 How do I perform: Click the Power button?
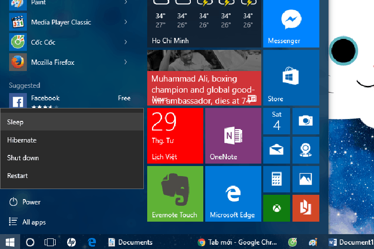click(x=31, y=202)
